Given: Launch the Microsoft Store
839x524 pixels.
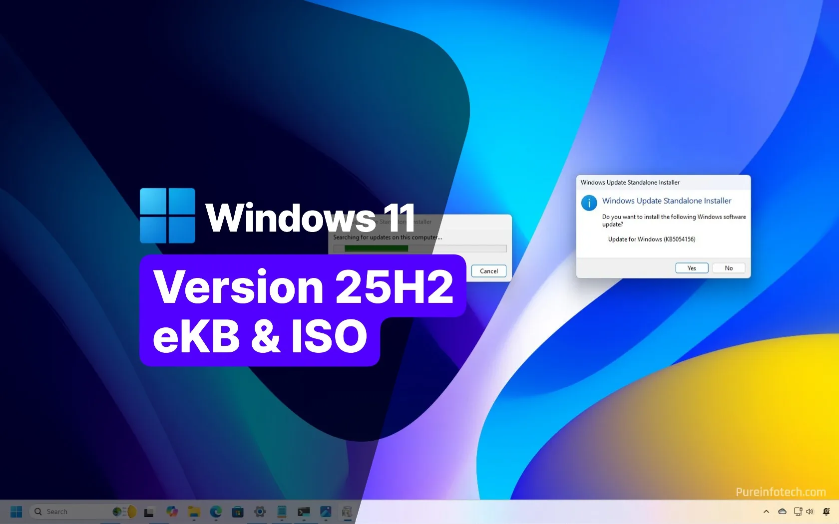Looking at the screenshot, I should pyautogui.click(x=237, y=512).
